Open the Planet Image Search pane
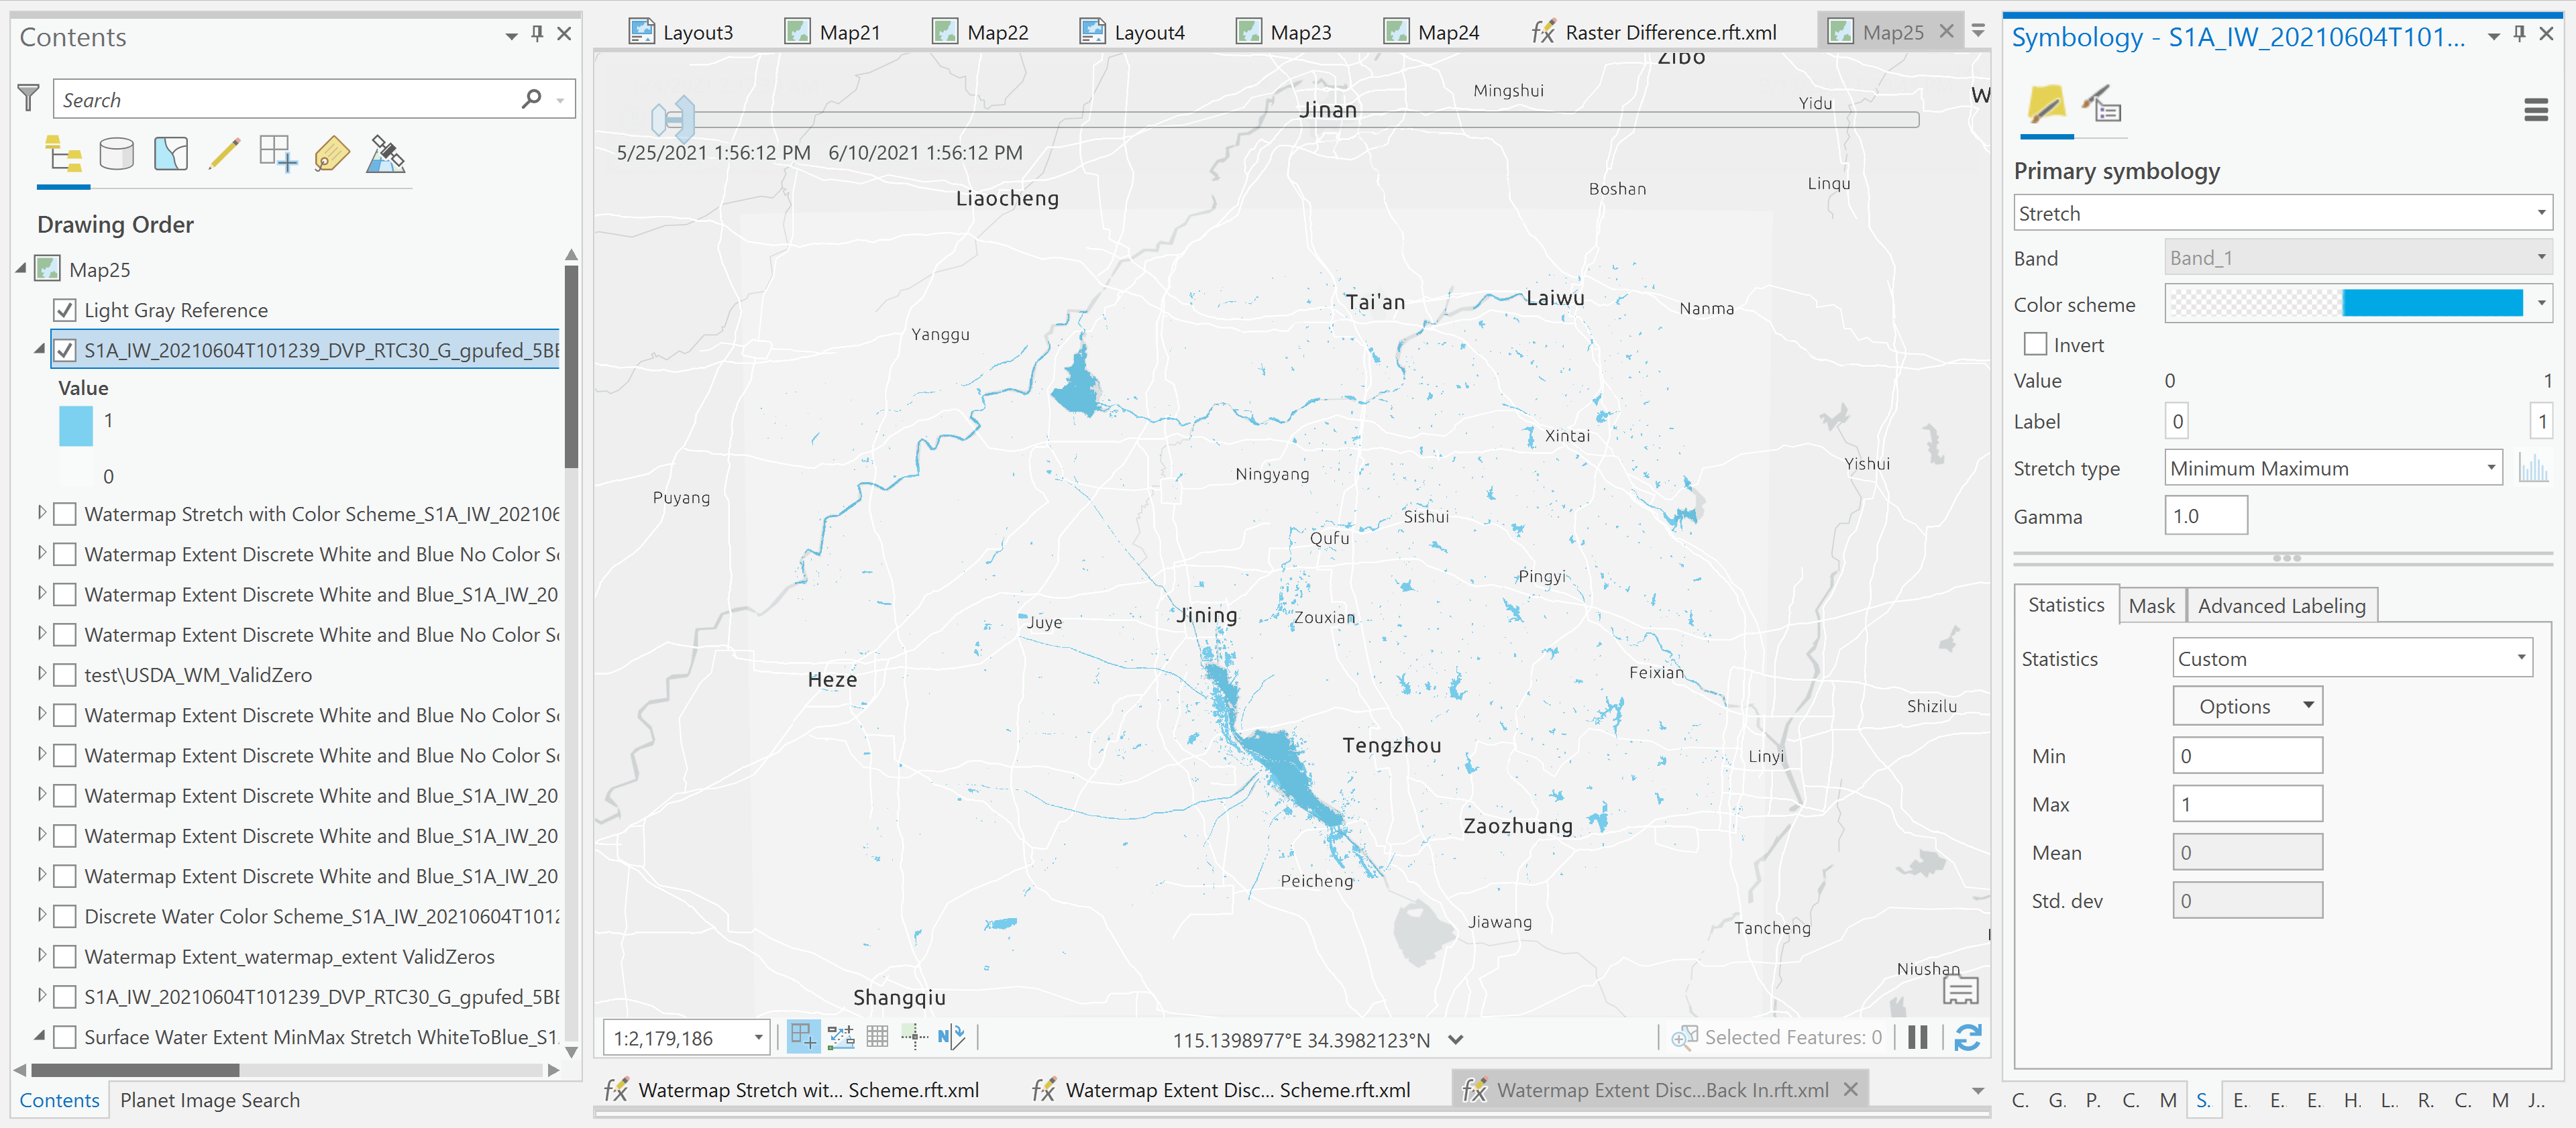The height and width of the screenshot is (1128, 2576). (x=210, y=1100)
